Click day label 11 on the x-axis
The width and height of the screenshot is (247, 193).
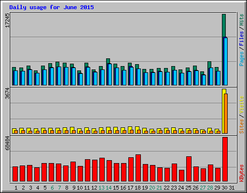click(x=87, y=188)
